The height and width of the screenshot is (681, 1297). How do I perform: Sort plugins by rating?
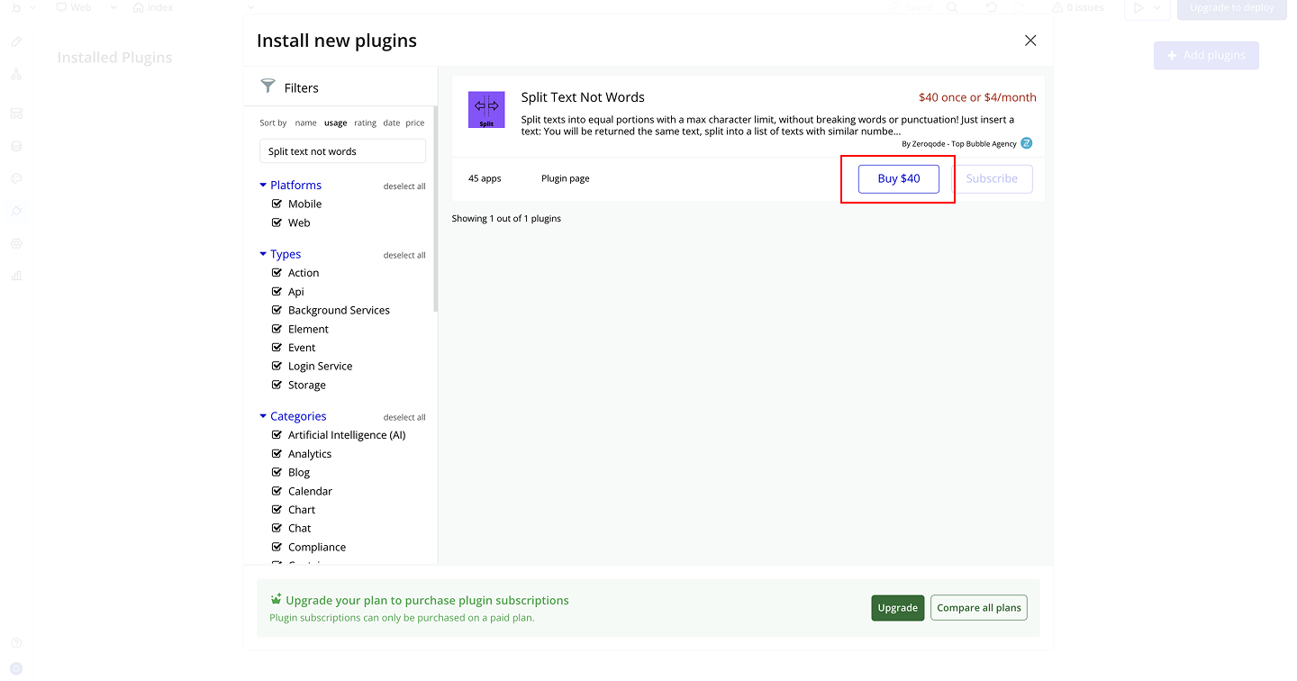tap(365, 123)
